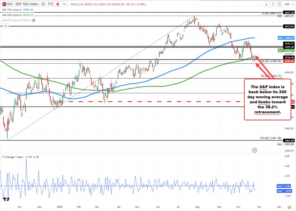Click the SPX symbol logo badge
The width and height of the screenshot is (296, 211).
tap(4, 4)
